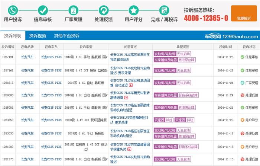Click 长安CS35 PLUS series link for complaint 1281278

point(51,159)
